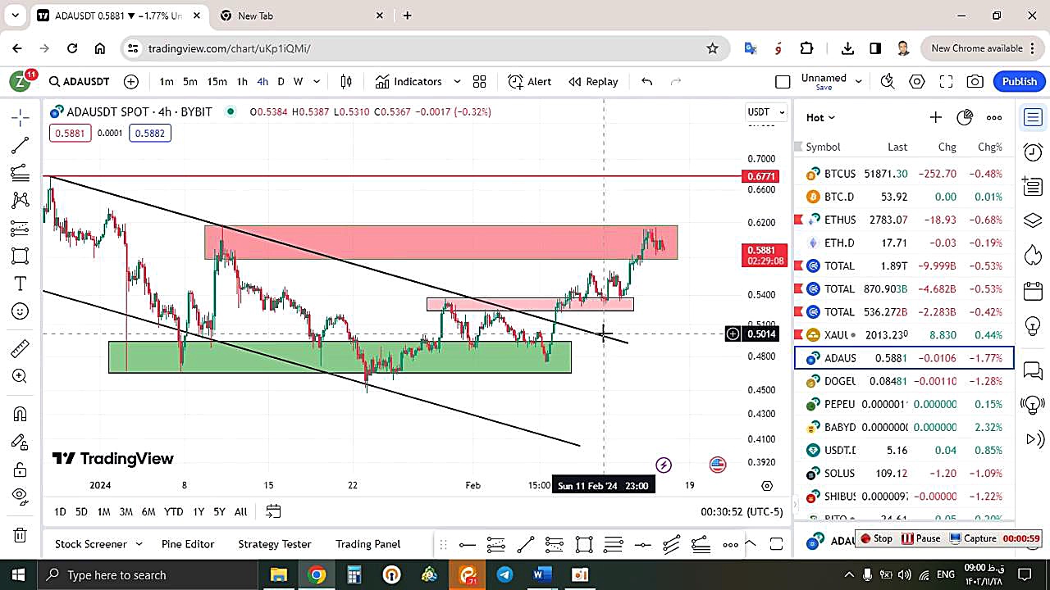The width and height of the screenshot is (1050, 590).
Task: Add symbol to watchlist with plus
Action: coord(935,117)
